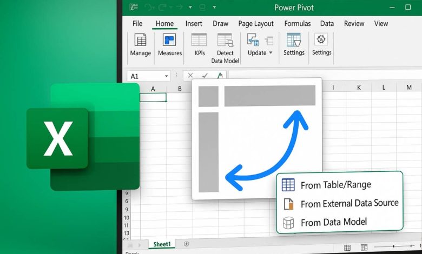
Task: Choose From Table/Range option
Action: click(x=335, y=185)
